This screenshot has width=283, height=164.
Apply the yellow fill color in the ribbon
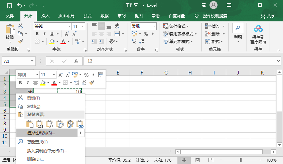click(51, 41)
